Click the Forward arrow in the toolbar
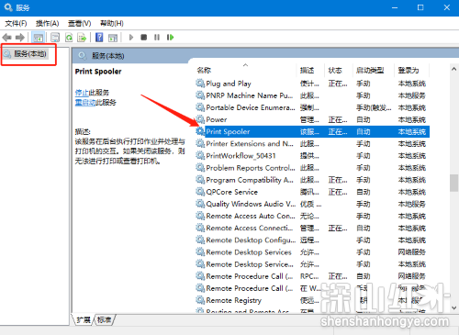The height and width of the screenshot is (335, 459). [x=20, y=38]
